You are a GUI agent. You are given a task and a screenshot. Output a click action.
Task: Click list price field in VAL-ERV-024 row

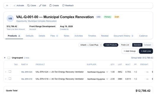point(120,72)
